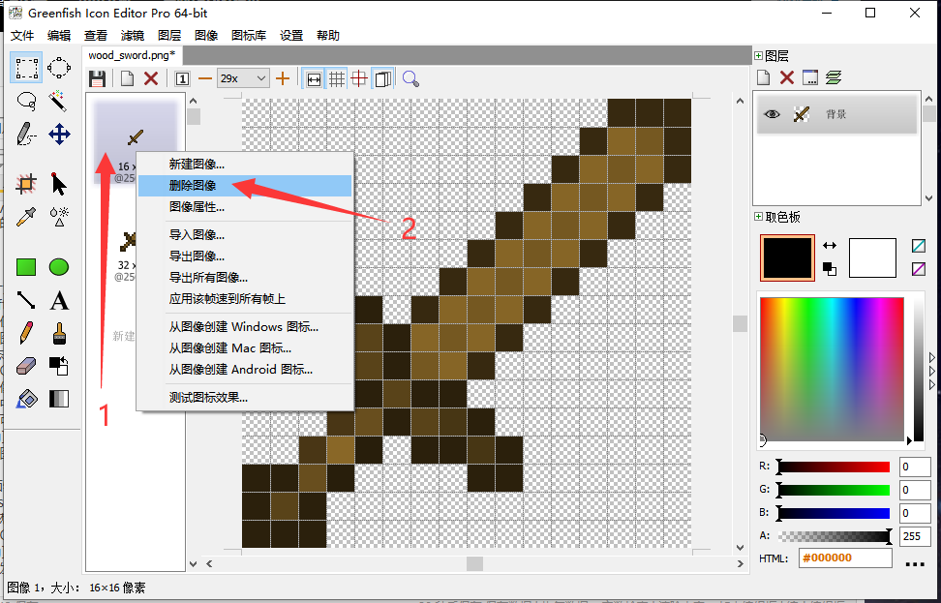Image resolution: width=941 pixels, height=603 pixels.
Task: Merge layers with green stack icon
Action: (x=834, y=77)
